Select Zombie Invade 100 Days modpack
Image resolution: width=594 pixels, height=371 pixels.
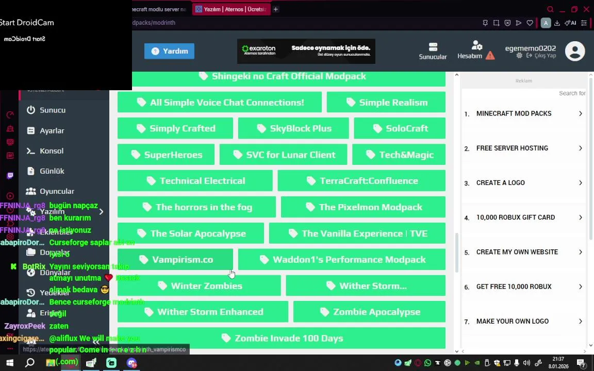282,338
